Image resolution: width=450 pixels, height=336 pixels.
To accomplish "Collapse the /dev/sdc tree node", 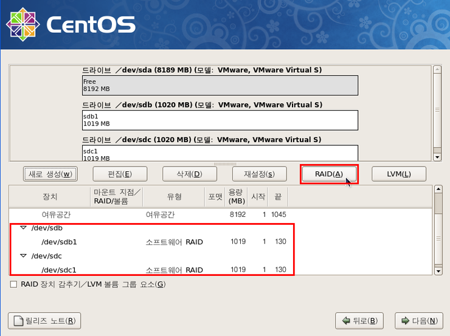I will (24, 256).
